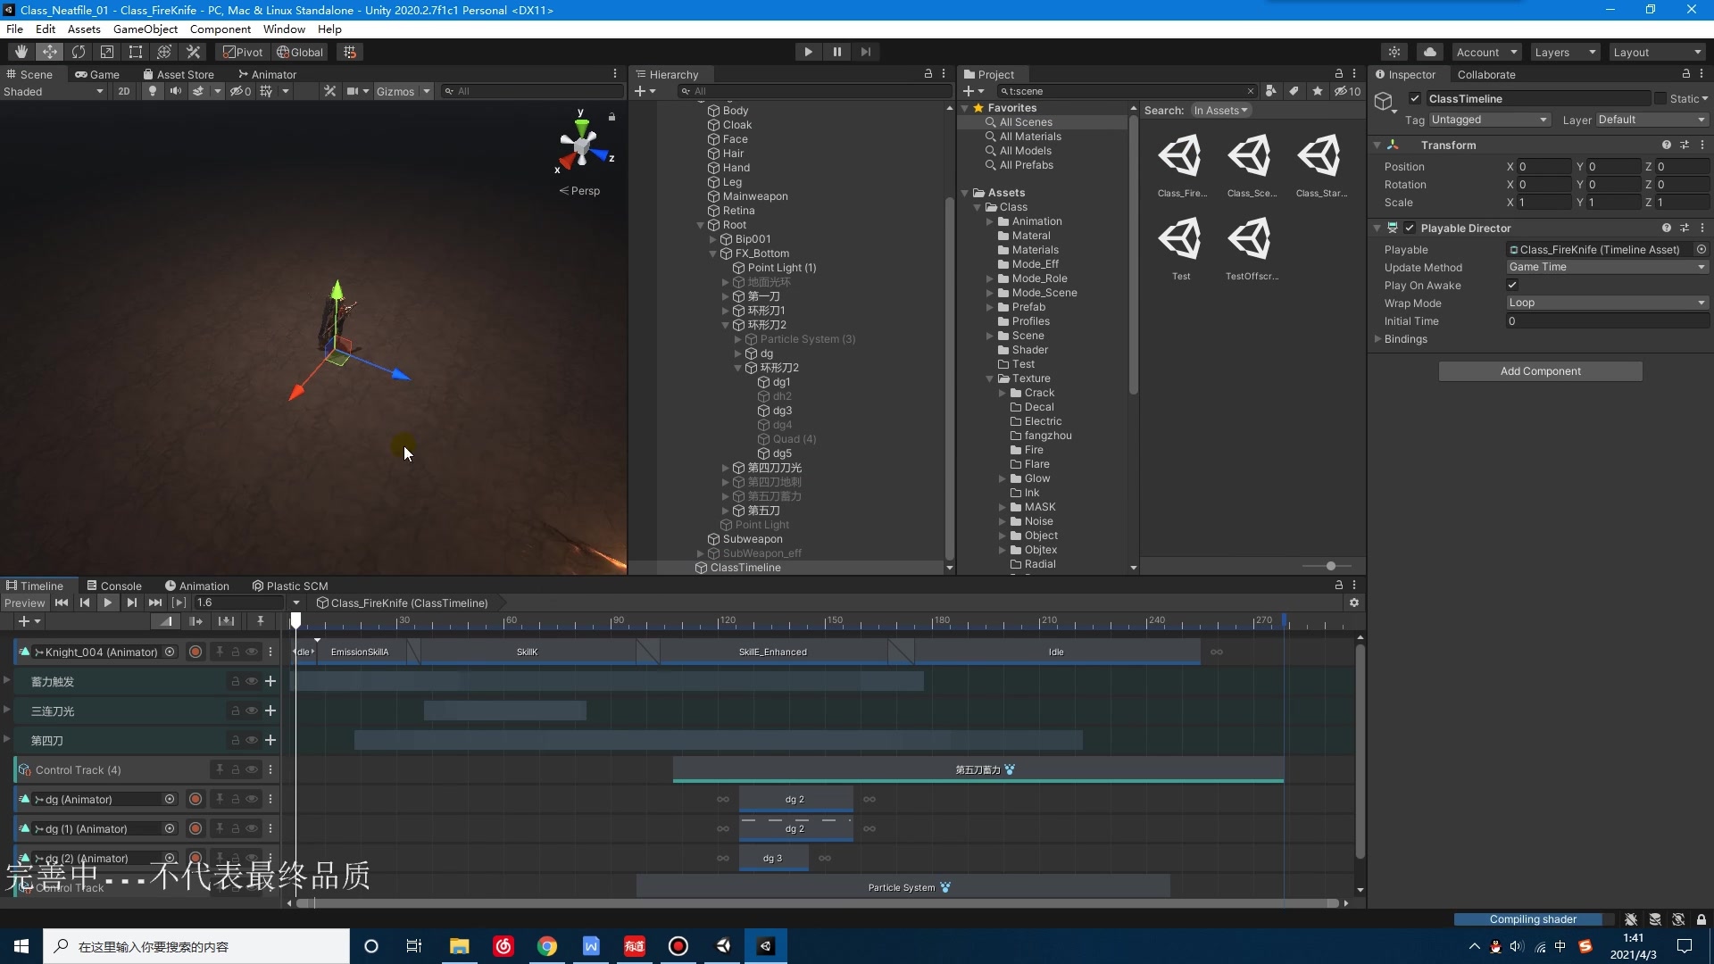Select the Rotate tool
The width and height of the screenshot is (1714, 964).
79,52
